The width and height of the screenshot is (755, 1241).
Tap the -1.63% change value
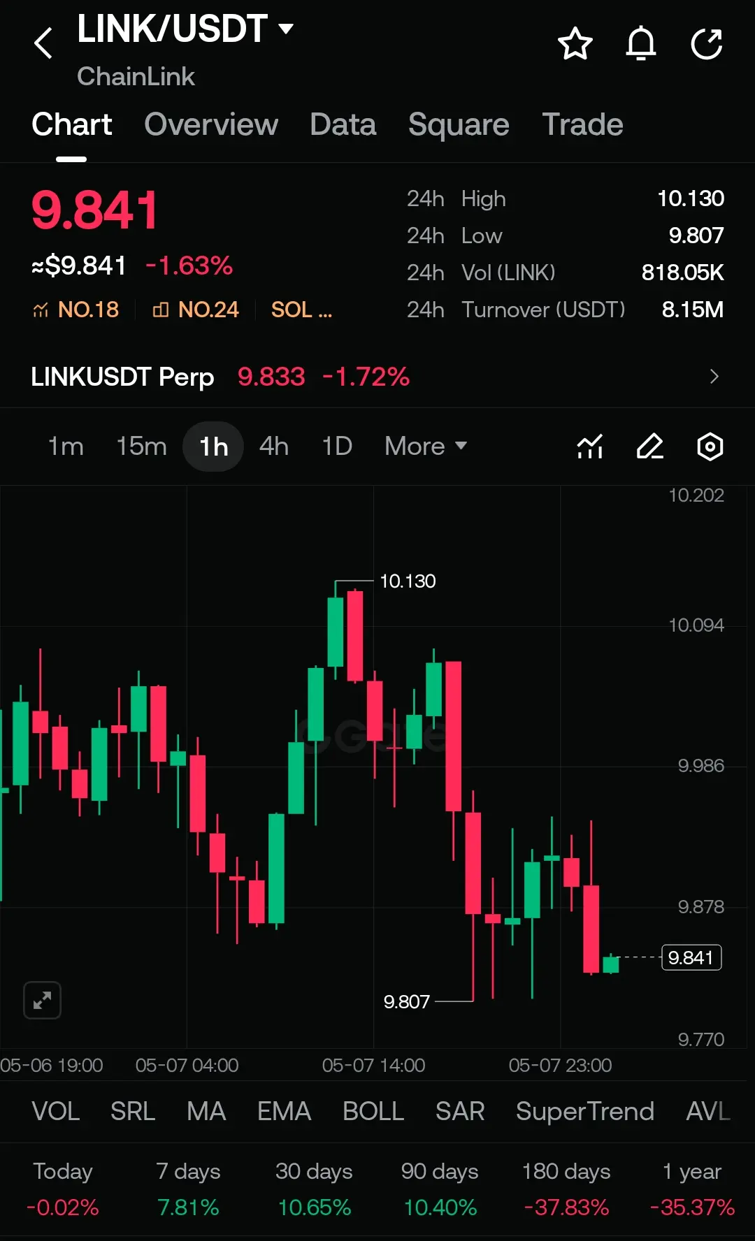189,266
